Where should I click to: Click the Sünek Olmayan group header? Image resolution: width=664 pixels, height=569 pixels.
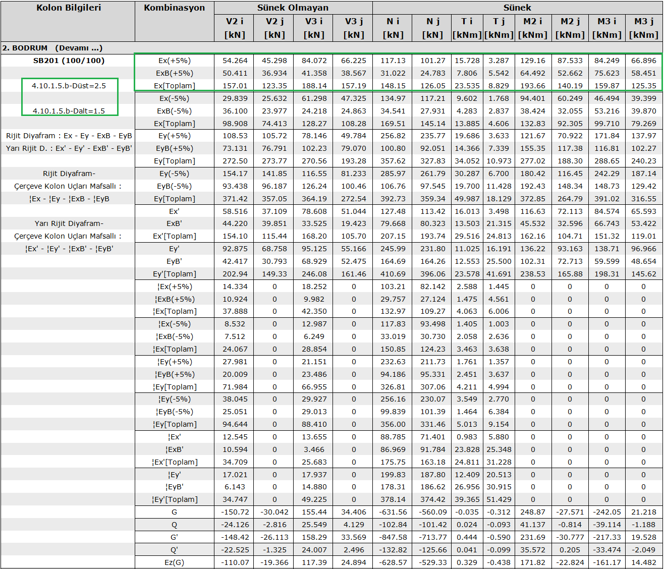pos(293,8)
